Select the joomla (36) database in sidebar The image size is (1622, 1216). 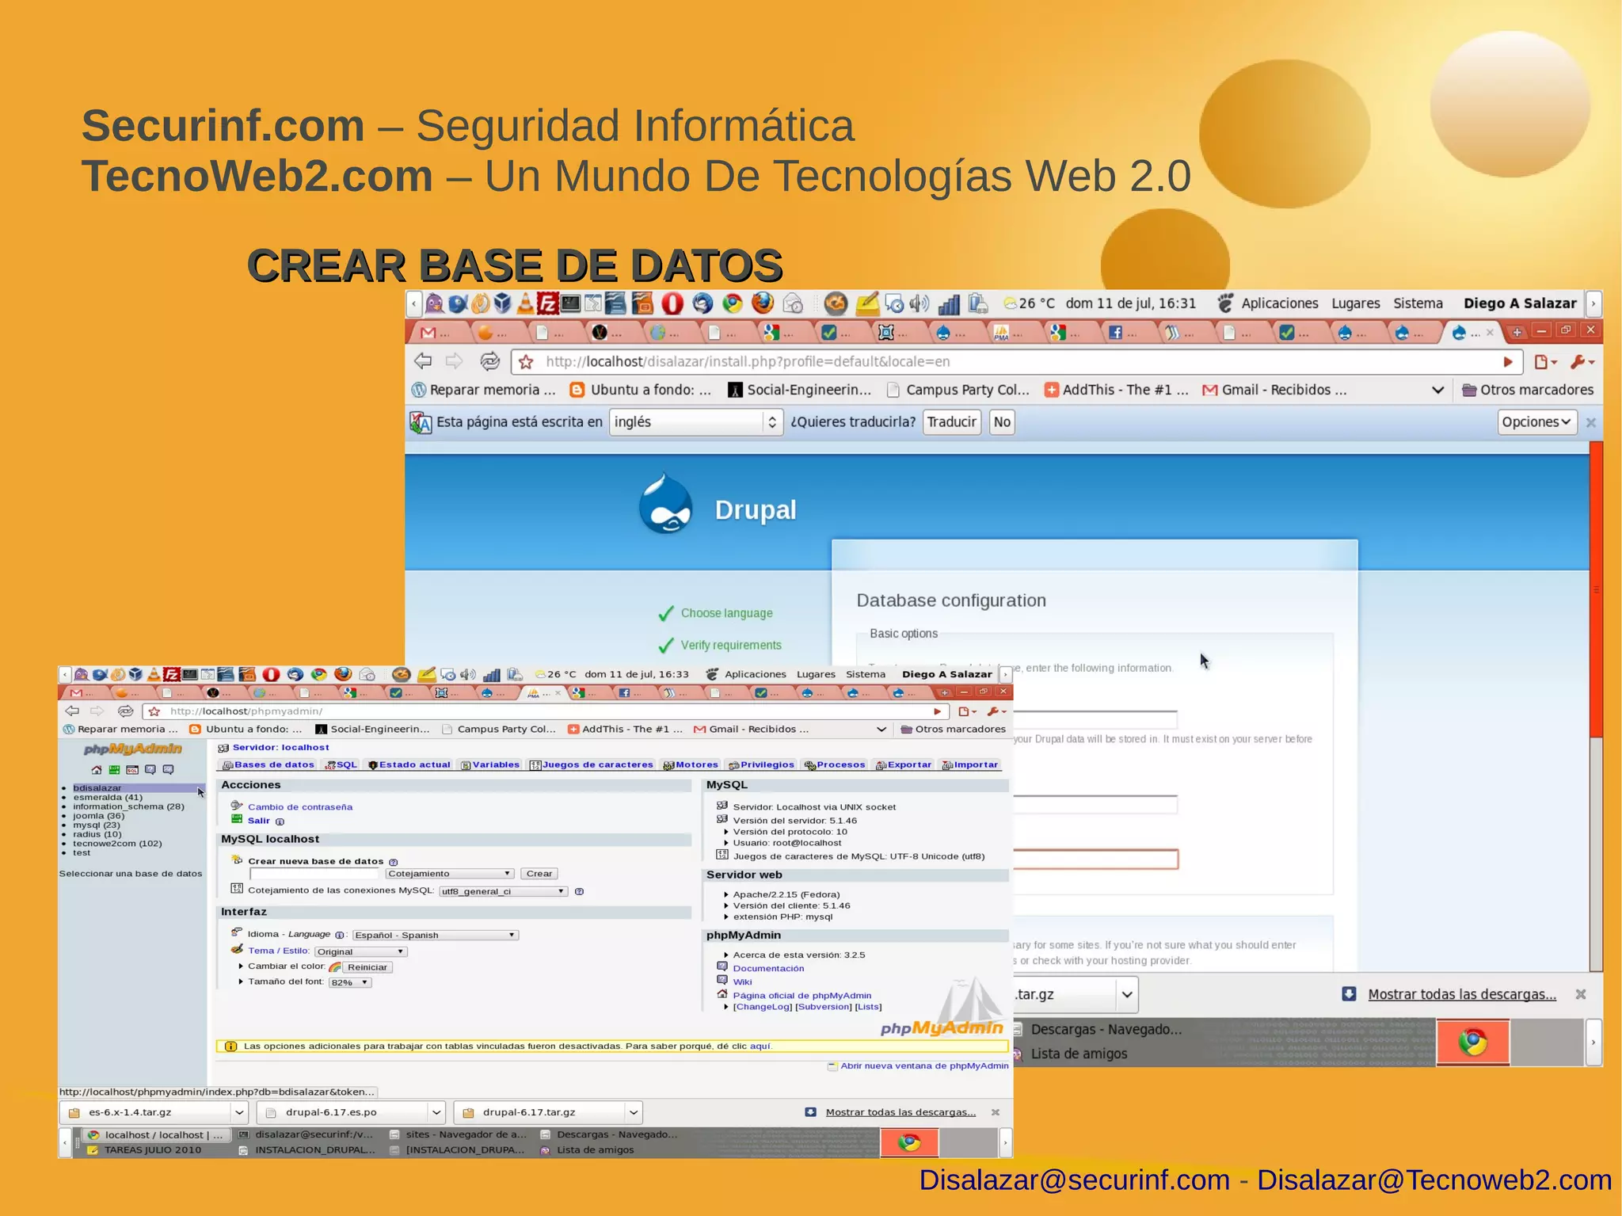(99, 816)
